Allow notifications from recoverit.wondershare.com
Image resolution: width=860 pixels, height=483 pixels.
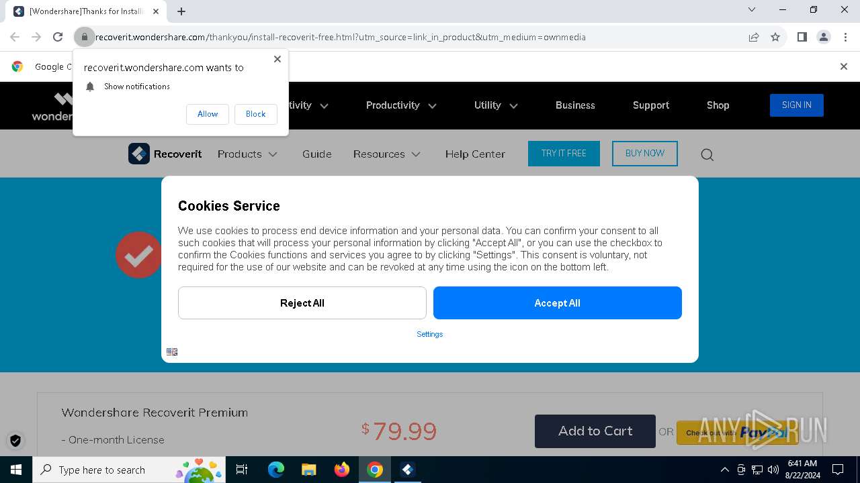click(208, 114)
